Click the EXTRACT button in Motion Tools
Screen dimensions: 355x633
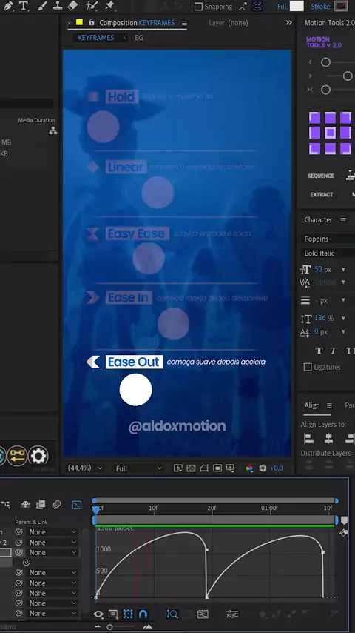coord(322,195)
